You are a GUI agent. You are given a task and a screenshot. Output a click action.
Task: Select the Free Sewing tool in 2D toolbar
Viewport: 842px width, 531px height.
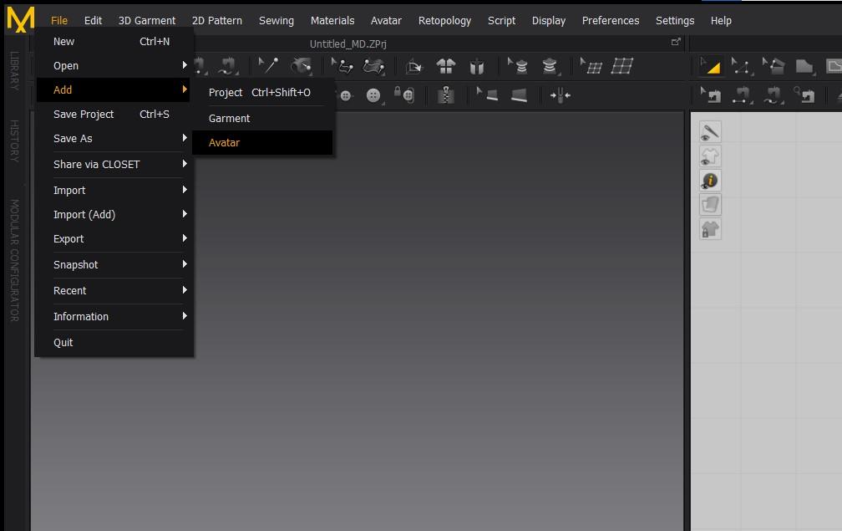pyautogui.click(x=774, y=95)
